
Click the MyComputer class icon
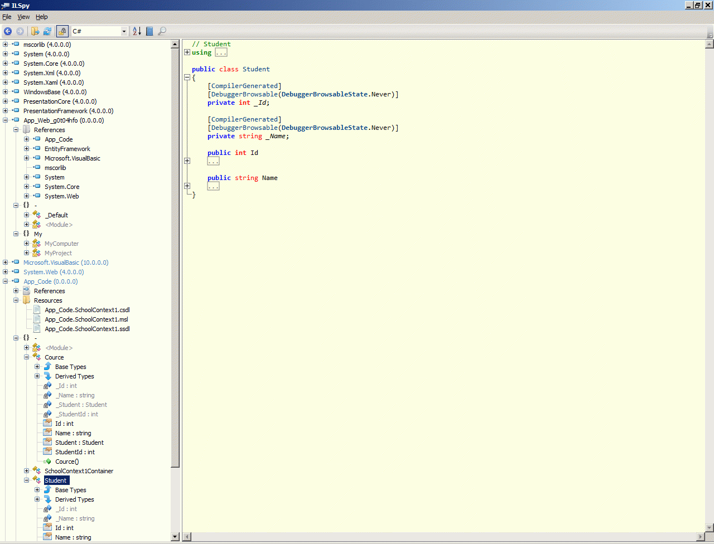click(37, 244)
